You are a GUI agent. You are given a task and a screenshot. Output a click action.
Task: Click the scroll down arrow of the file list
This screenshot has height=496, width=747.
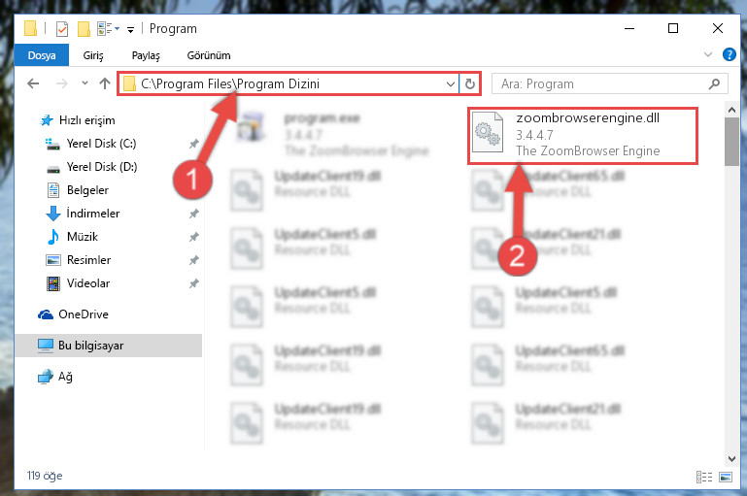pyautogui.click(x=731, y=459)
